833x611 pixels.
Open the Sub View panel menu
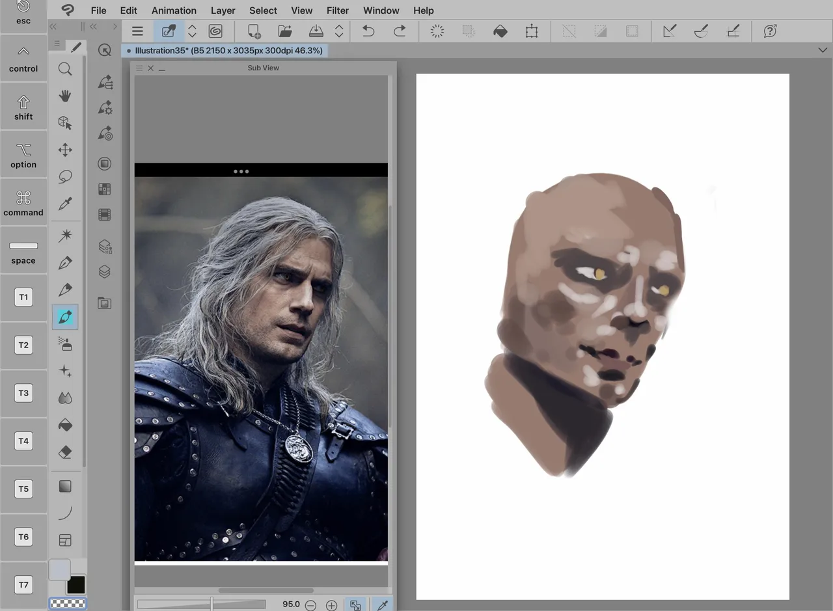[139, 68]
